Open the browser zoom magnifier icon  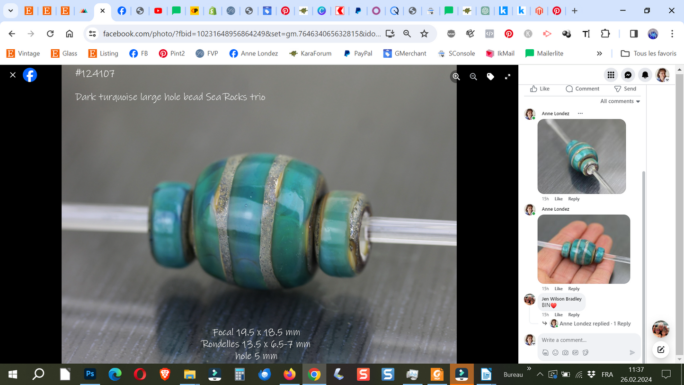(407, 34)
